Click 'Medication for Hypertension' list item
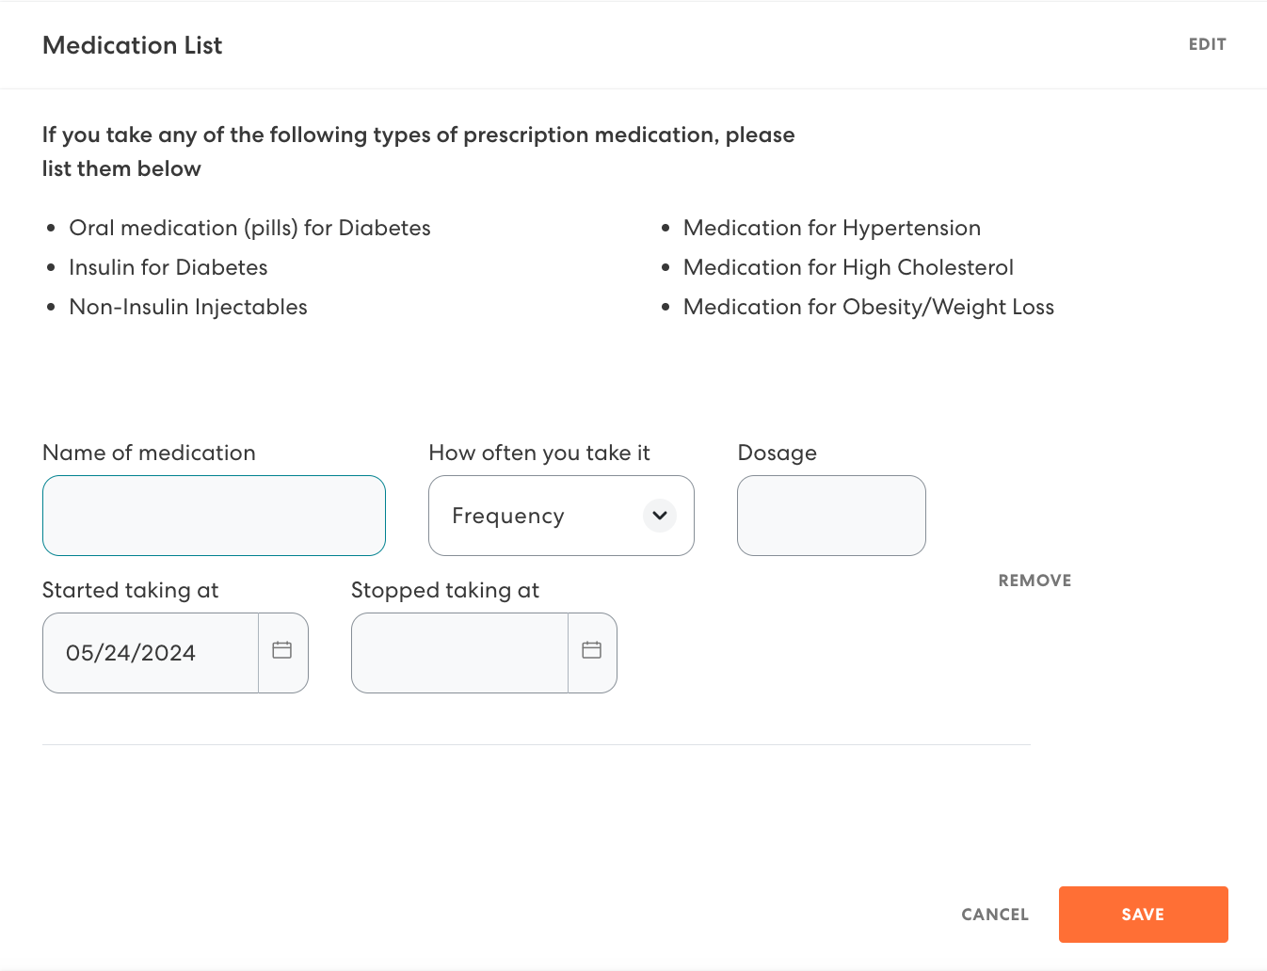This screenshot has width=1267, height=971. (831, 228)
